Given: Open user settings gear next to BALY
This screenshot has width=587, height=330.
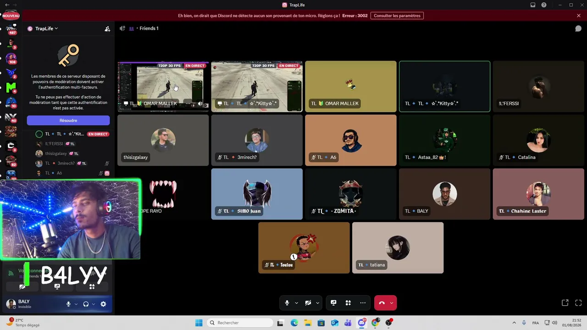Looking at the screenshot, I should (103, 304).
